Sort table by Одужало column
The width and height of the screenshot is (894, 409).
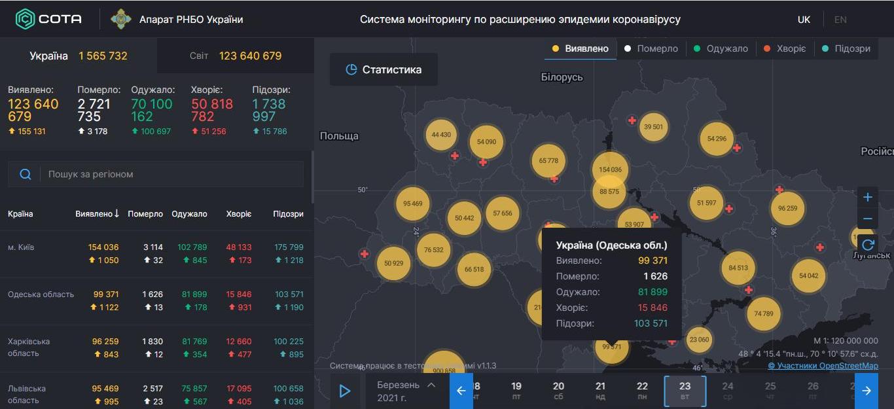189,213
